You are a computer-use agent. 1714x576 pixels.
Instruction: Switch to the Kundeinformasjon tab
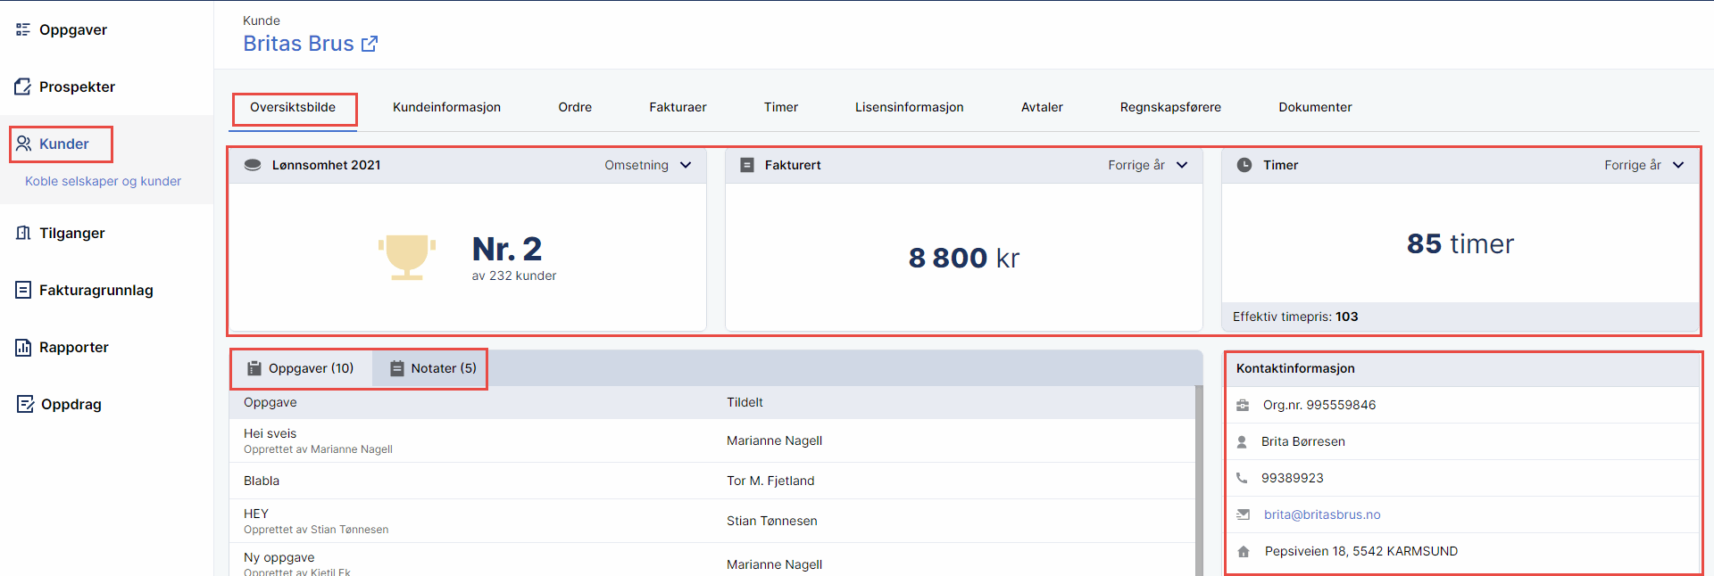pyautogui.click(x=446, y=107)
